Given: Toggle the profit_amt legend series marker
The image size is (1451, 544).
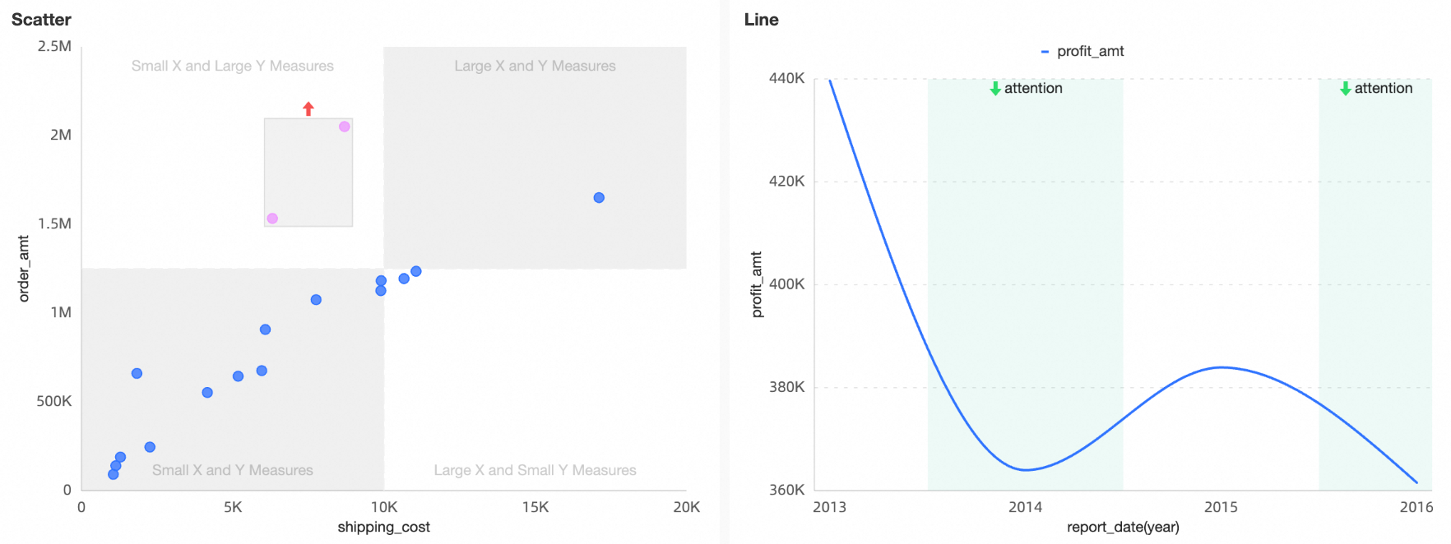Looking at the screenshot, I should pos(1045,52).
